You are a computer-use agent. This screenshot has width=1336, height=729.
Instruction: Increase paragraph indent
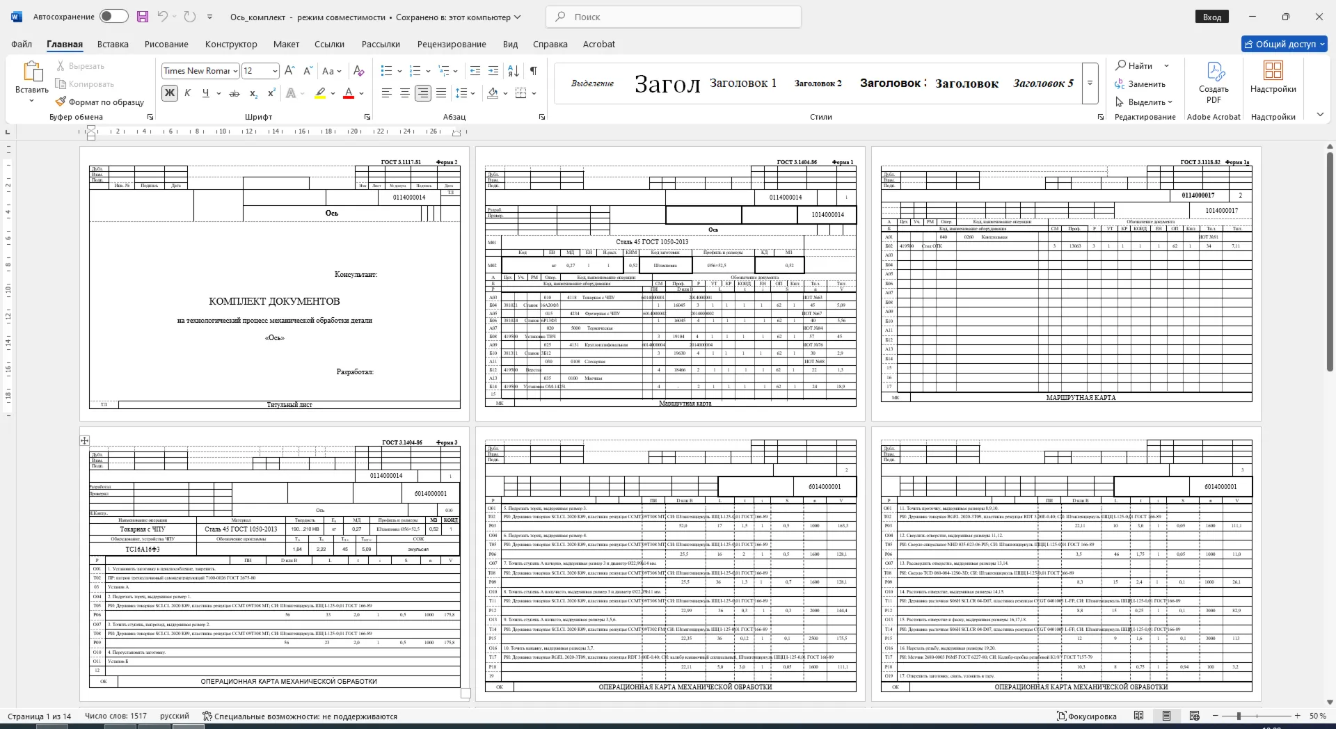[x=493, y=71]
